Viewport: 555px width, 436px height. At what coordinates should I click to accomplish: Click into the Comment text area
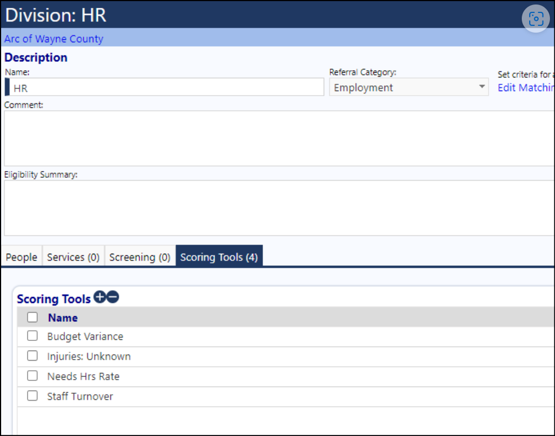click(279, 138)
